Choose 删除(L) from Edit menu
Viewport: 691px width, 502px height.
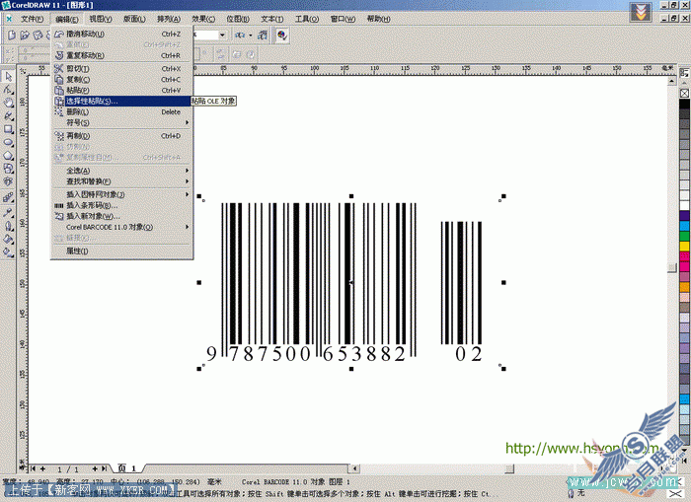pyautogui.click(x=121, y=111)
